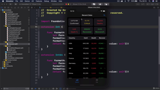Collapse the Views folder

point(4,26)
